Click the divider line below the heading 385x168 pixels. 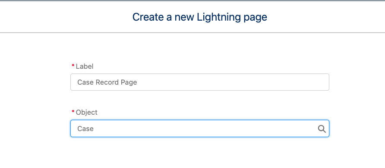pos(192,33)
